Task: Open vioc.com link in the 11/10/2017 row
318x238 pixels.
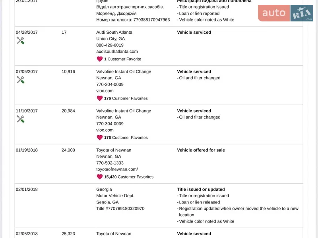Action: [x=105, y=130]
